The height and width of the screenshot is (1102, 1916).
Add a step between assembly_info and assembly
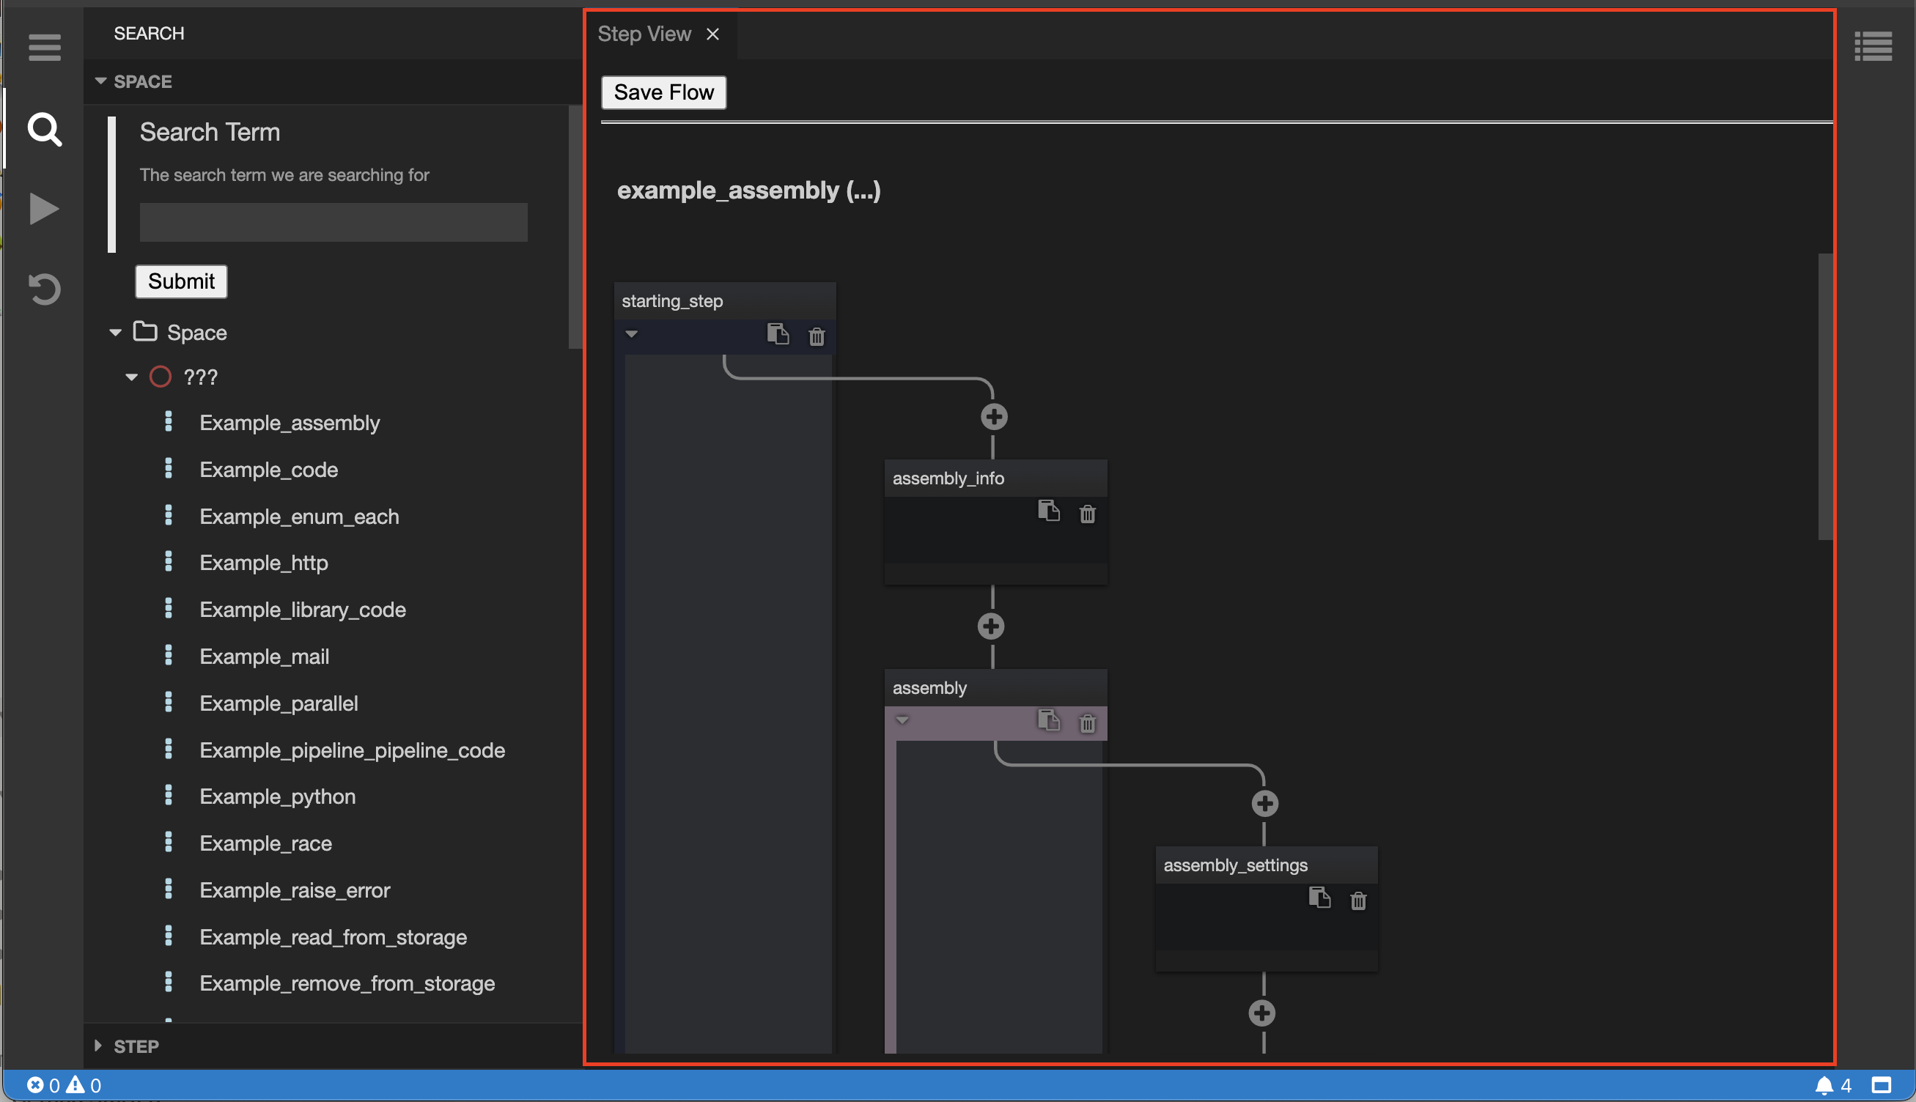(991, 626)
